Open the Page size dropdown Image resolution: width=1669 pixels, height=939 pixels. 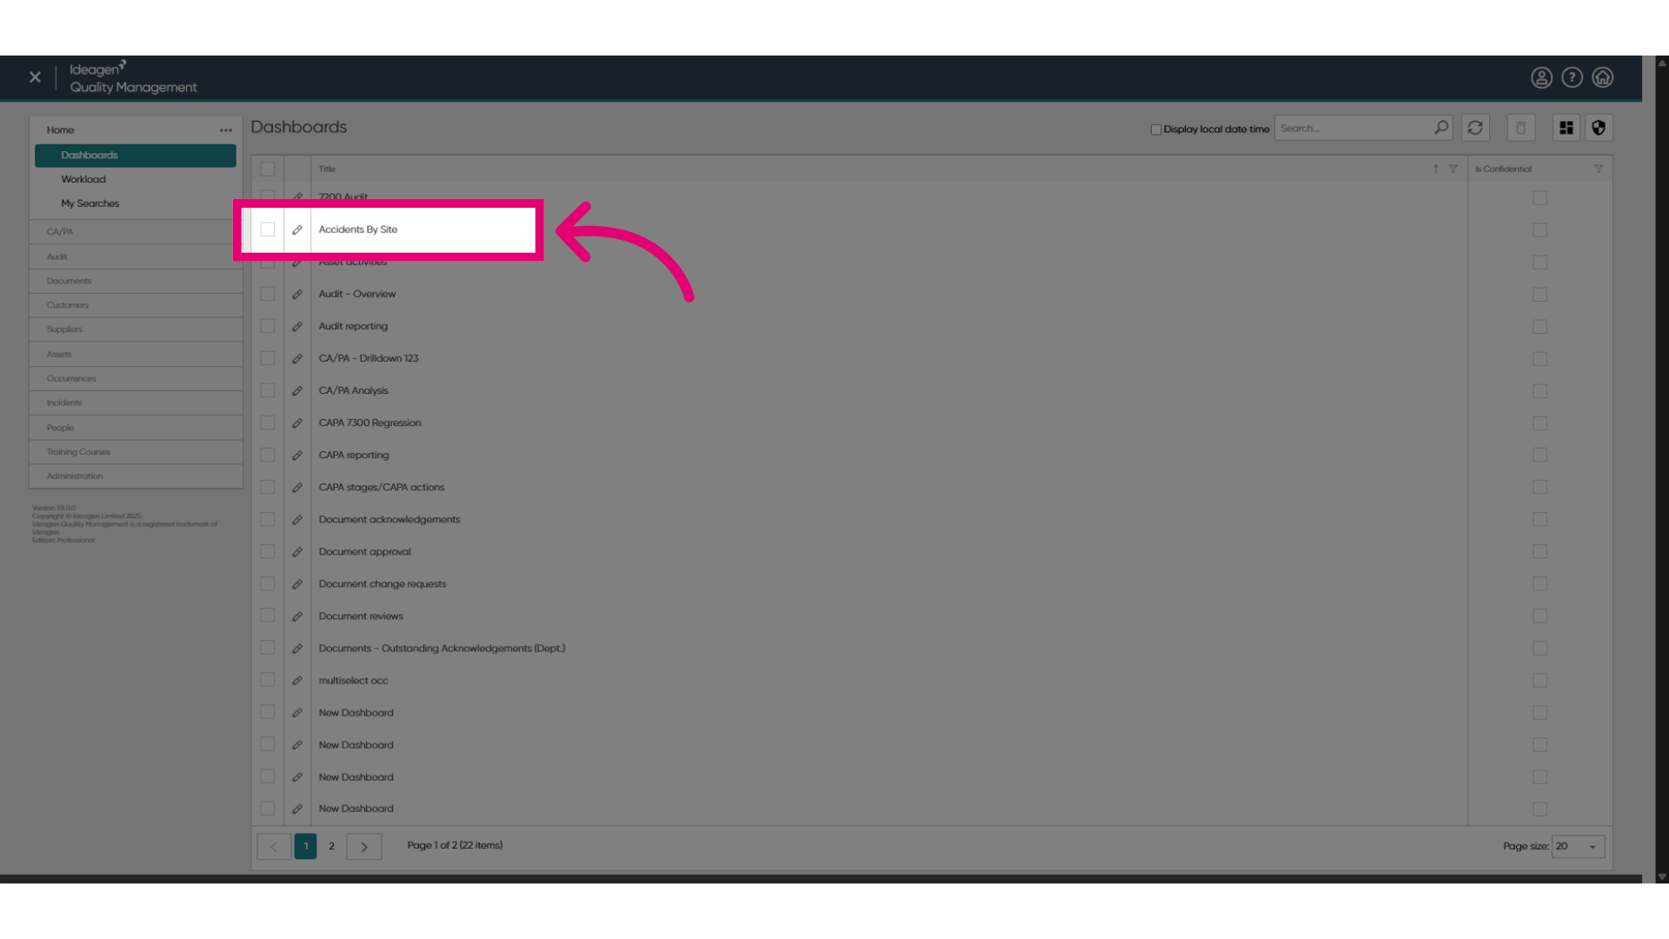(x=1578, y=846)
